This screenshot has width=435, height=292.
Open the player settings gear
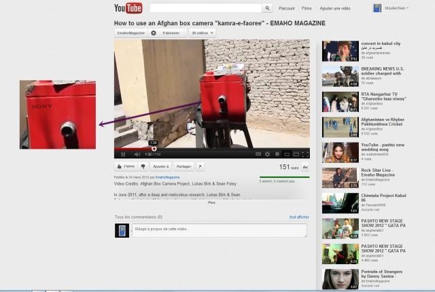coord(267,154)
